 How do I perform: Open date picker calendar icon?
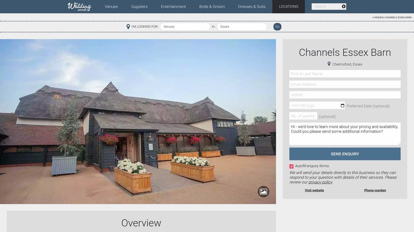(342, 106)
